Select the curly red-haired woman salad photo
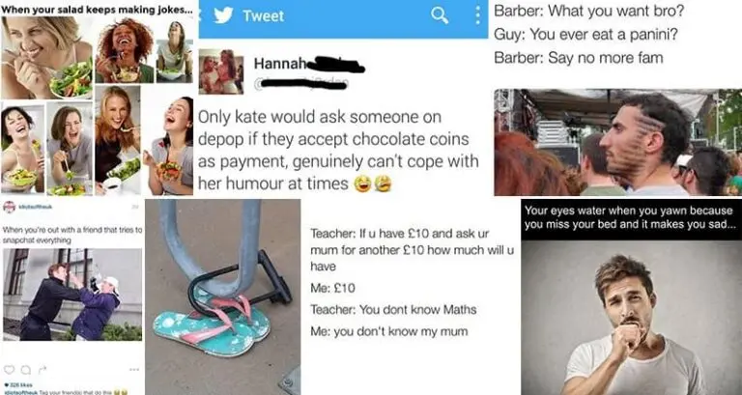 (125, 49)
